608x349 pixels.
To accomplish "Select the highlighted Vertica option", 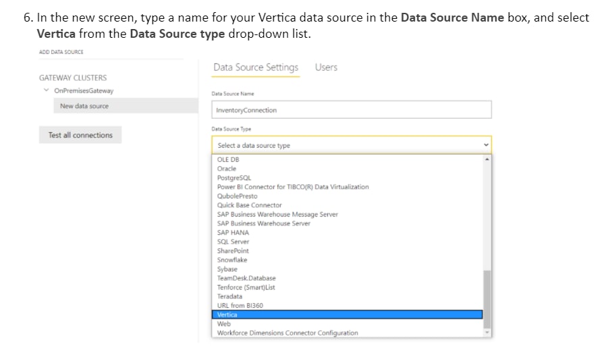I will pyautogui.click(x=347, y=315).
